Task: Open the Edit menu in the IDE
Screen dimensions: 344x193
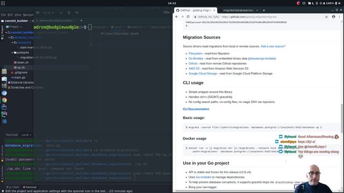Action: (10, 14)
